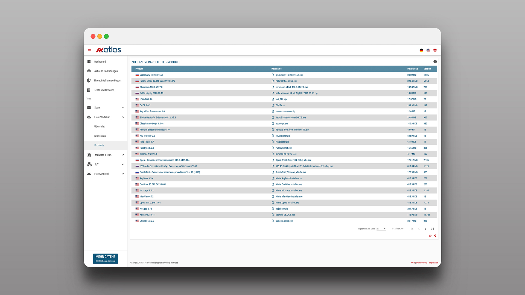This screenshot has height=295, width=525.
Task: Click the Dashboard grid icon
Action: coord(89,62)
